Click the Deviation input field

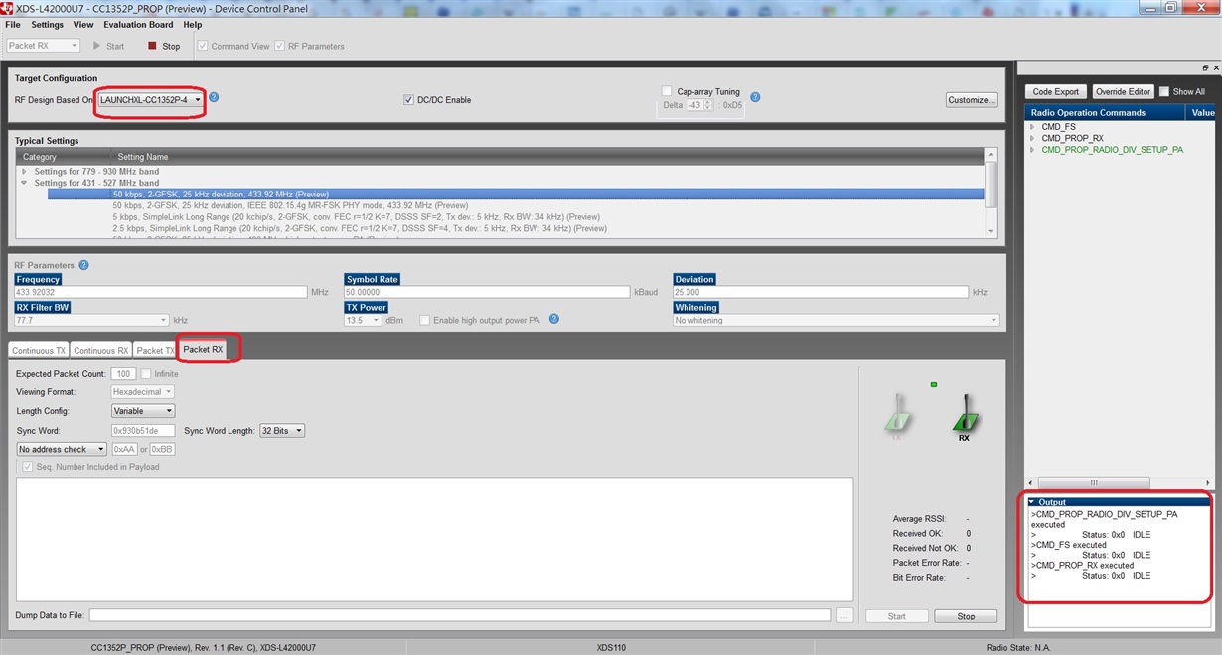pyautogui.click(x=821, y=292)
